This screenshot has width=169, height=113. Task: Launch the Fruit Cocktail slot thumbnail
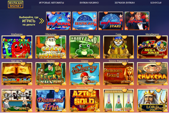pos(17,47)
